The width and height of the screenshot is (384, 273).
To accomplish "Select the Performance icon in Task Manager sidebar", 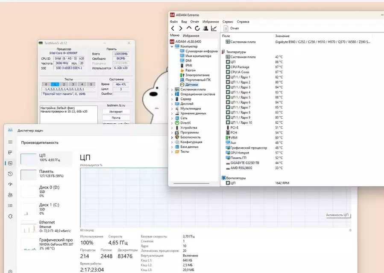I will pos(10,163).
